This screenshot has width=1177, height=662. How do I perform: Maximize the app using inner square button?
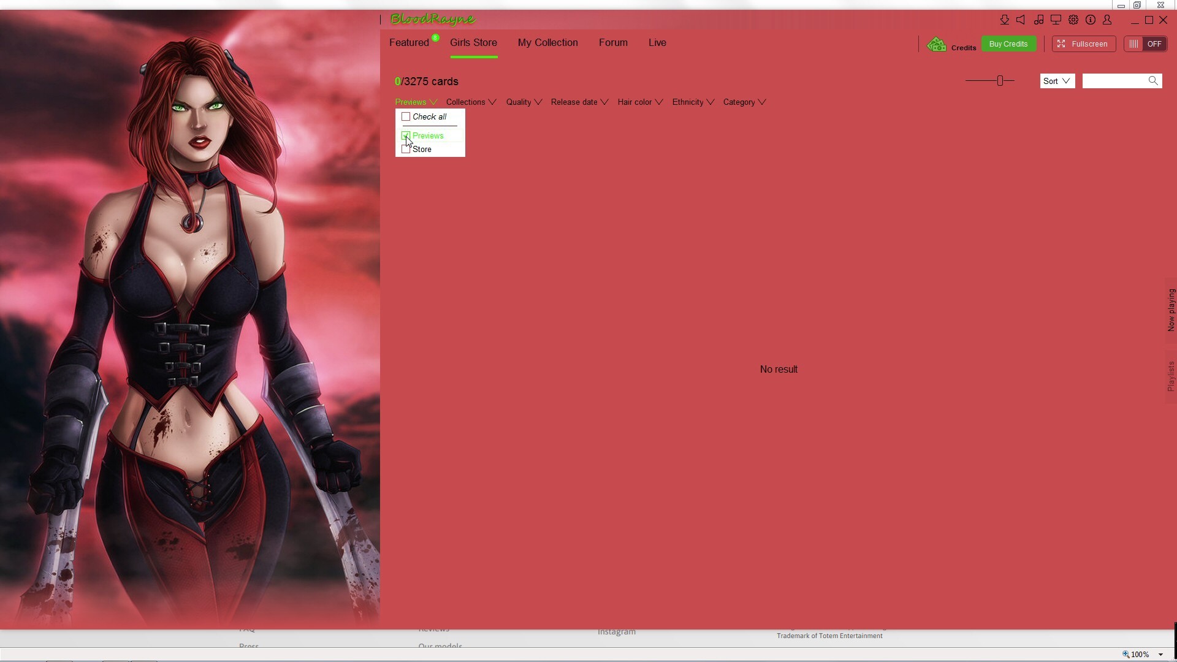[1149, 20]
